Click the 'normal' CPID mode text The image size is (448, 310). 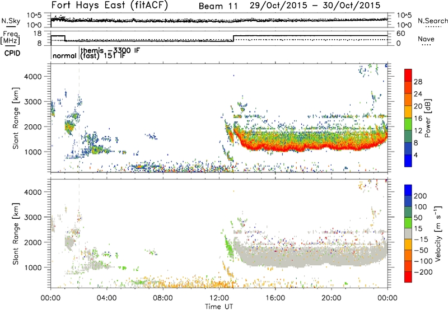(x=65, y=55)
